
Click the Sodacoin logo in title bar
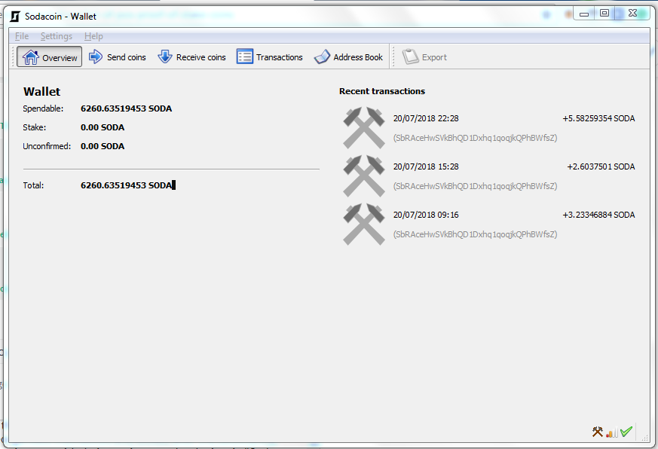pos(15,17)
